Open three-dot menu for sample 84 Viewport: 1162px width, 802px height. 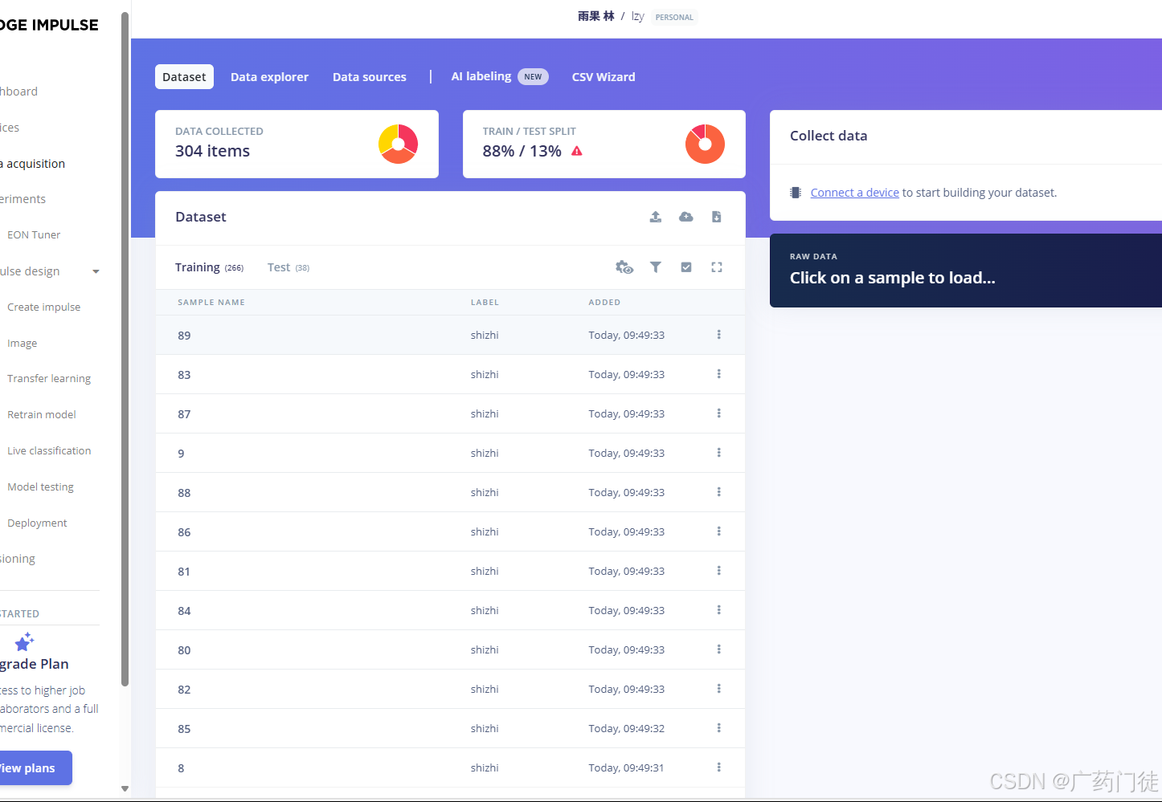pos(719,610)
